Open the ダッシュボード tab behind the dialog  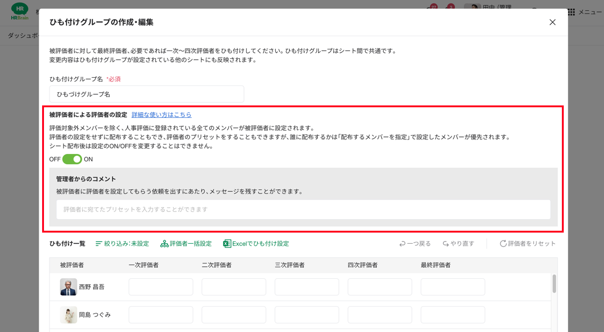pos(23,36)
